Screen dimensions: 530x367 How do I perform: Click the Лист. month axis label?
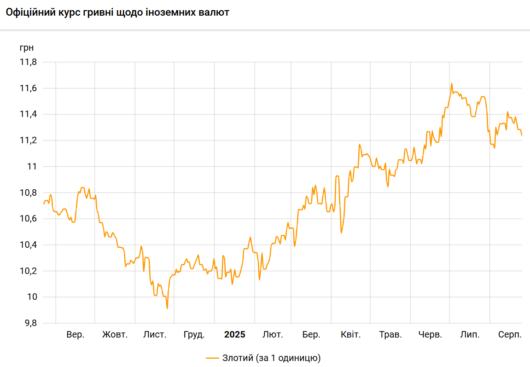(155, 335)
